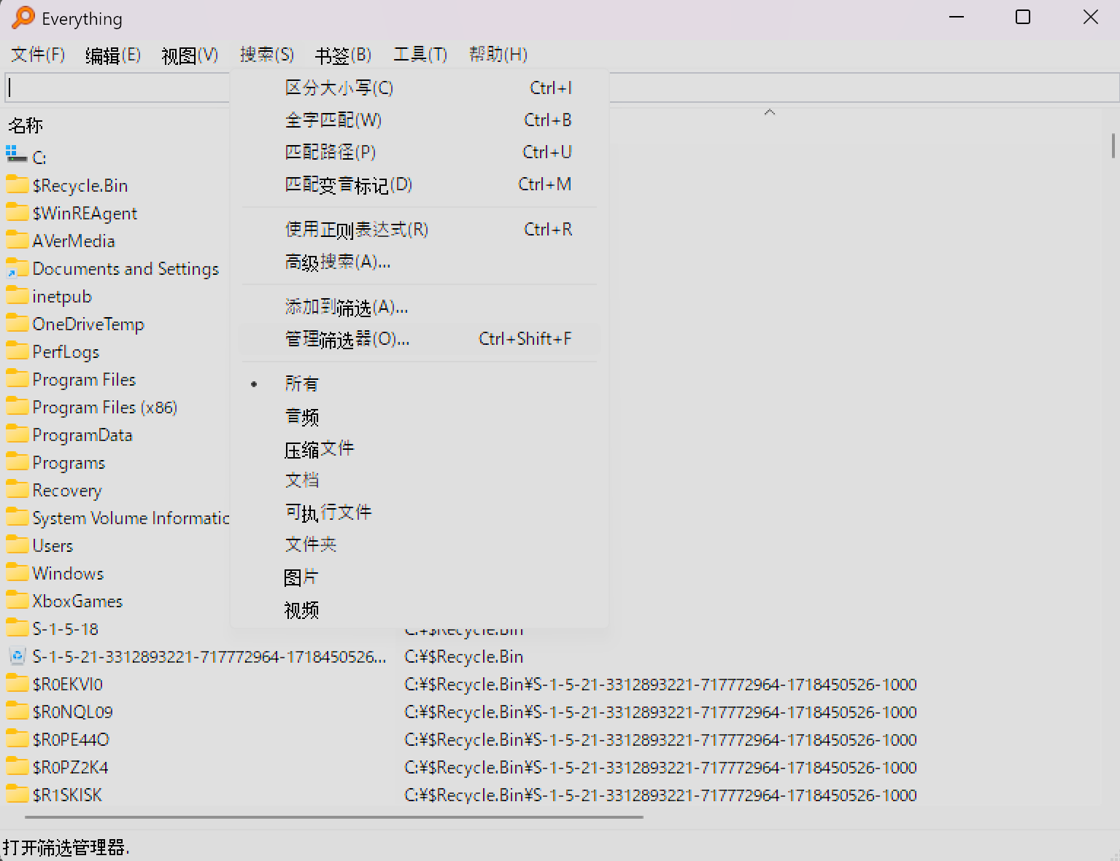This screenshot has height=861, width=1120.
Task: Click the path cell of $R0NQL09 row
Action: pyautogui.click(x=660, y=712)
